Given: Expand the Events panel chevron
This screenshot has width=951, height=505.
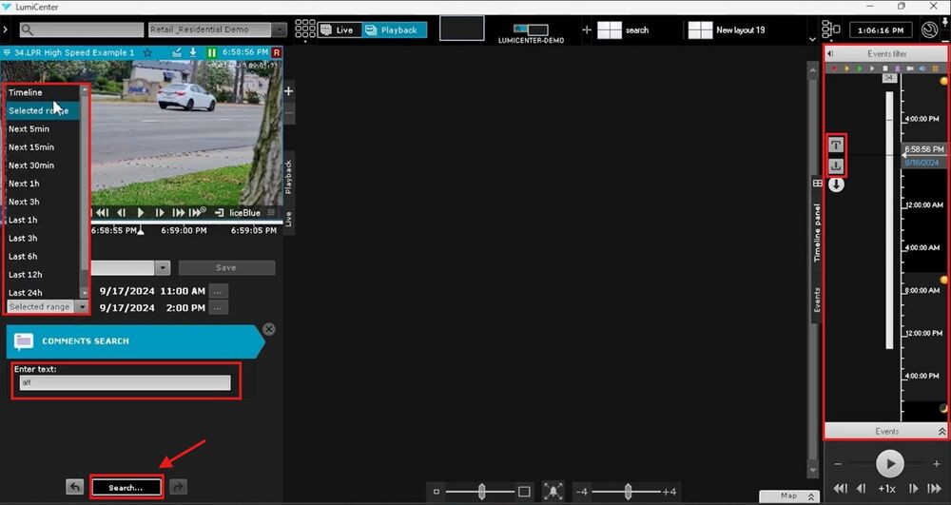Looking at the screenshot, I should pyautogui.click(x=941, y=431).
